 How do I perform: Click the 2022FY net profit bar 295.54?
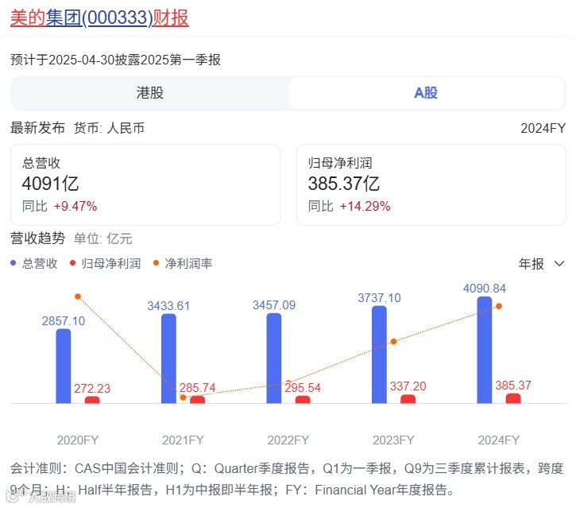303,400
